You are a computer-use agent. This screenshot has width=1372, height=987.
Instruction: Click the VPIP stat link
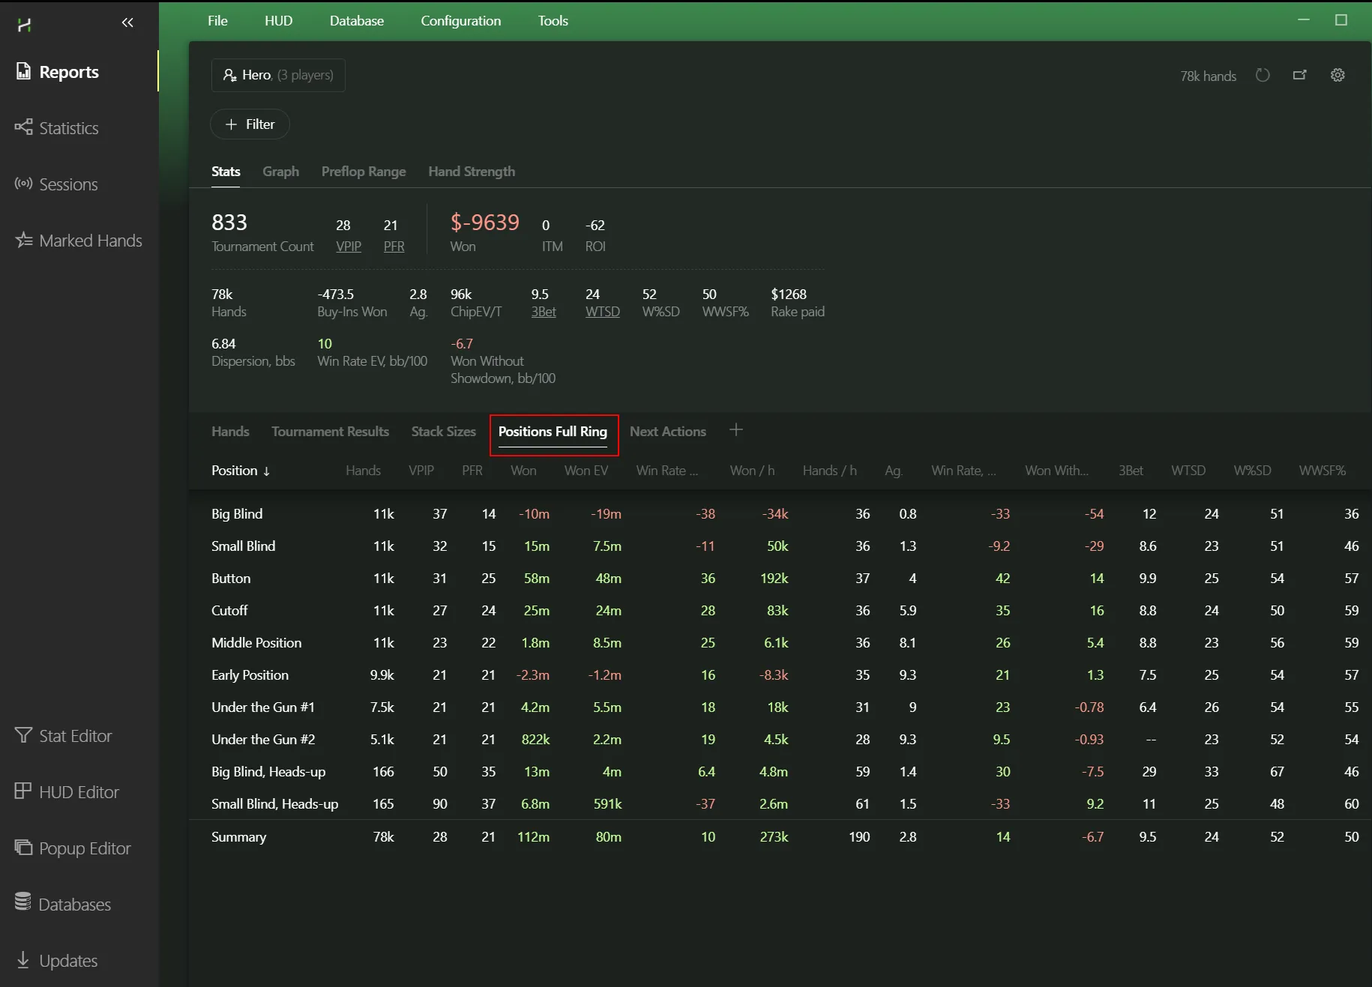(x=348, y=247)
